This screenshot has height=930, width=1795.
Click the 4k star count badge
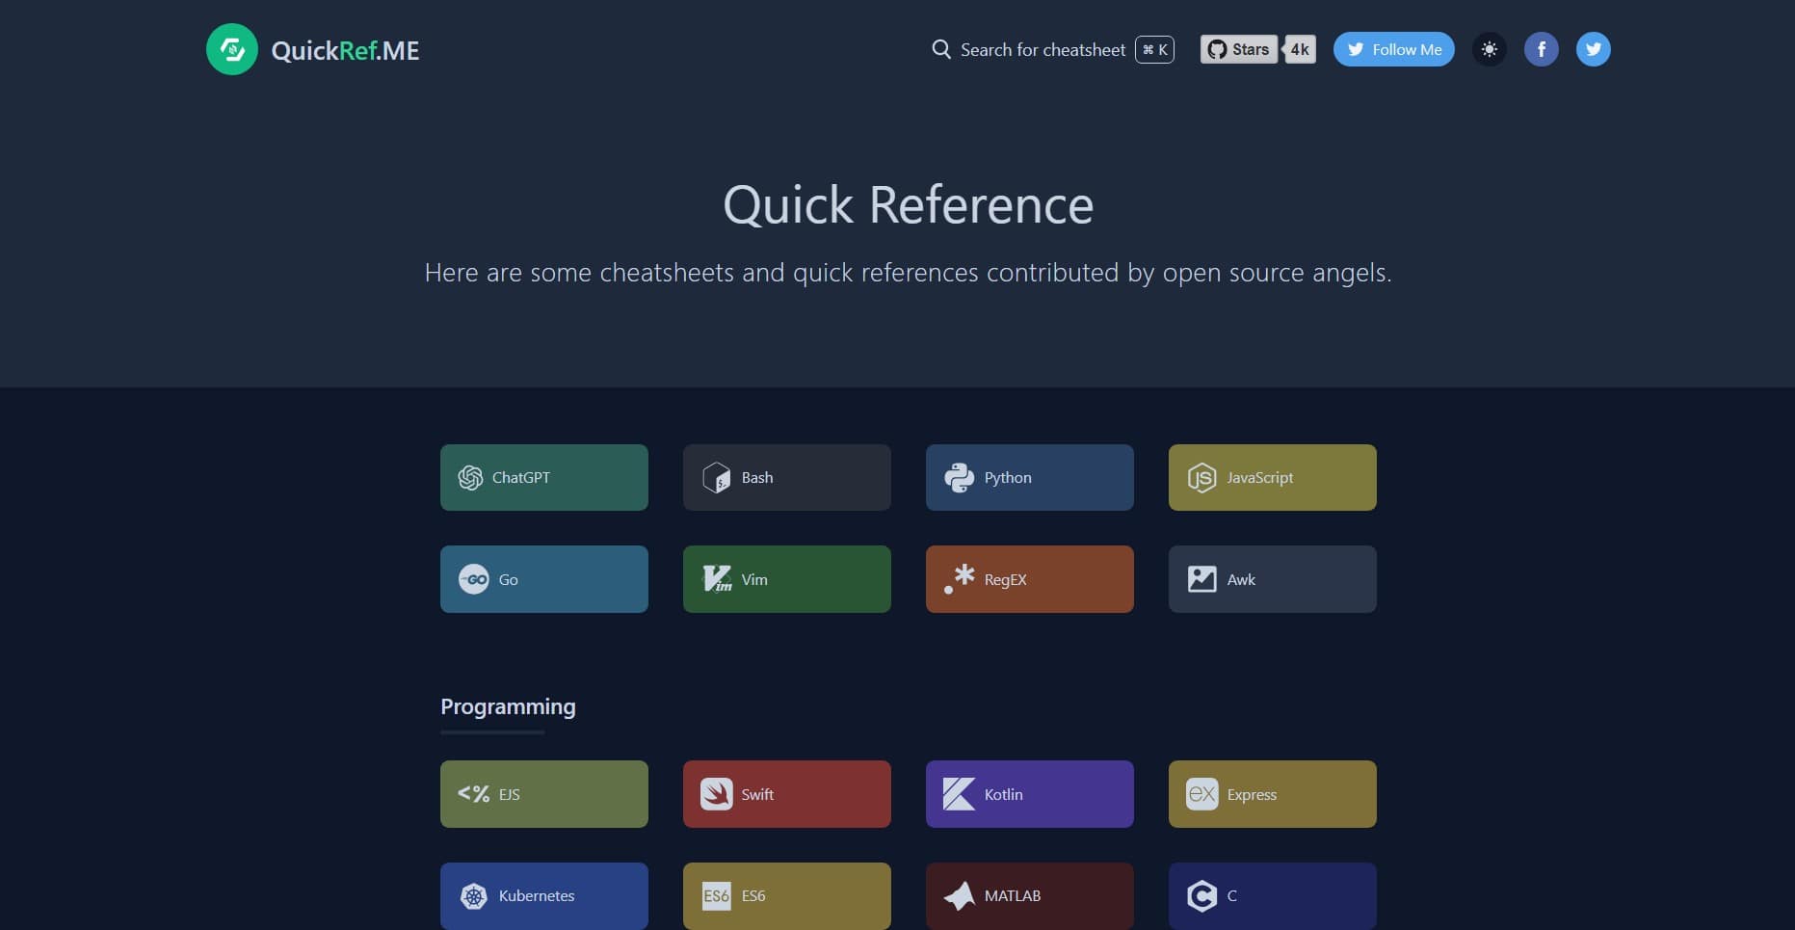(1300, 49)
